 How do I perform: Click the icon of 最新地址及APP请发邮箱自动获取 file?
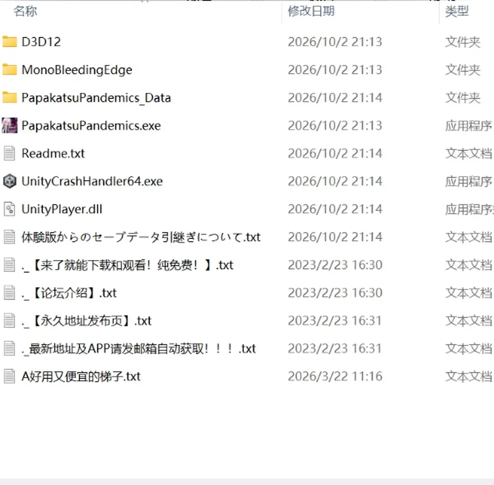pyautogui.click(x=9, y=349)
